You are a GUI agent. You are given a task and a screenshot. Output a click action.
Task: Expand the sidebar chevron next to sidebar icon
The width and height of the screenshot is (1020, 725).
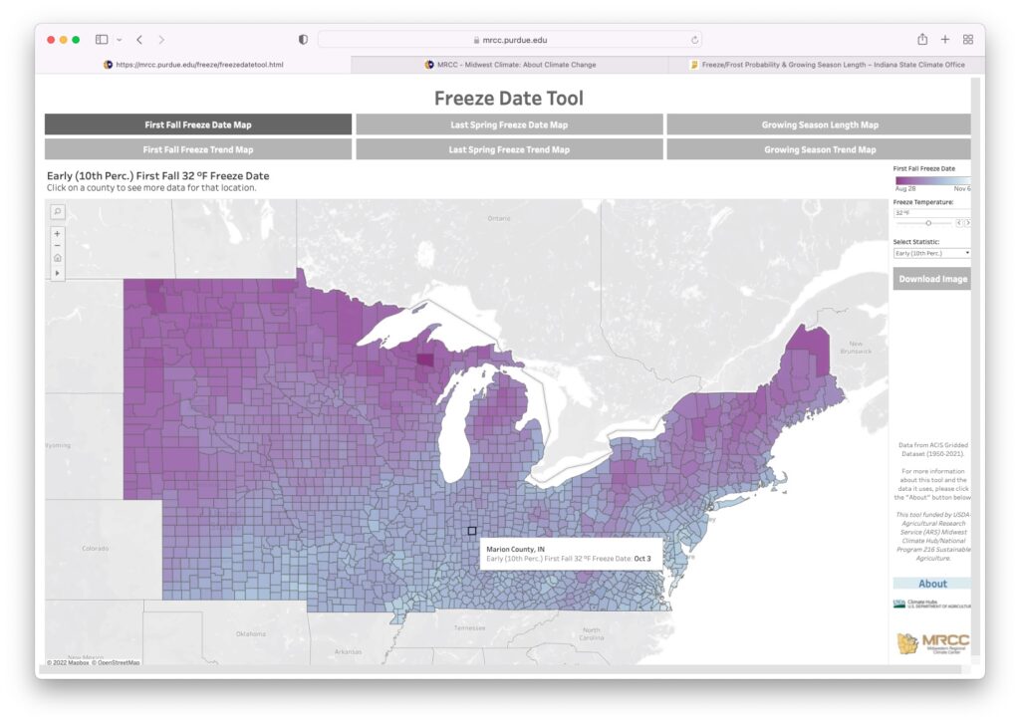tap(122, 39)
